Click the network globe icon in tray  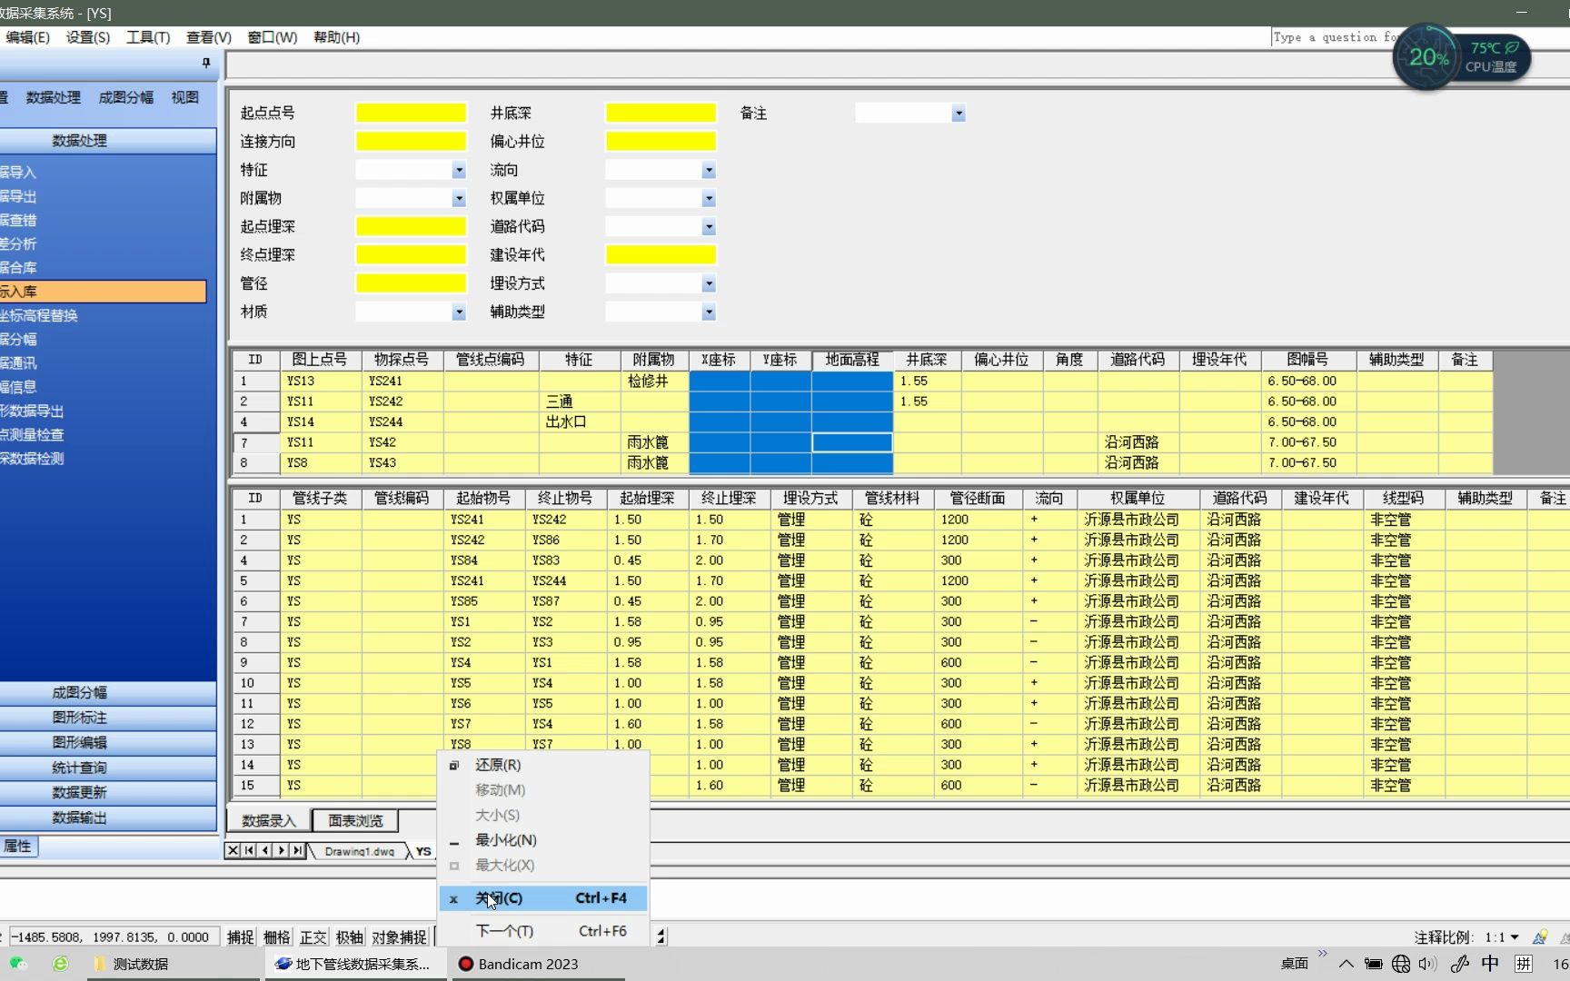click(1401, 964)
